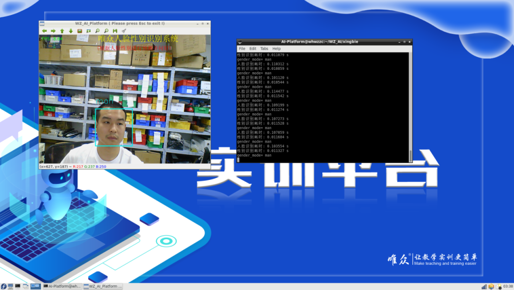
Task: Click the properties brush icon in the toolbar
Action: (124, 31)
